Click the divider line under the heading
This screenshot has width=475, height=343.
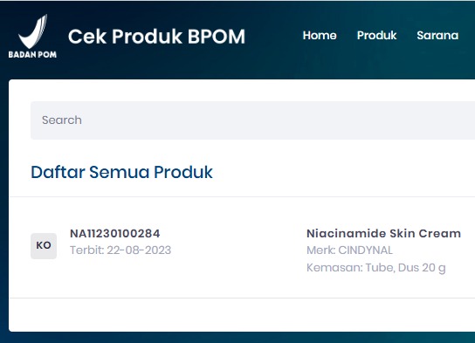point(243,196)
